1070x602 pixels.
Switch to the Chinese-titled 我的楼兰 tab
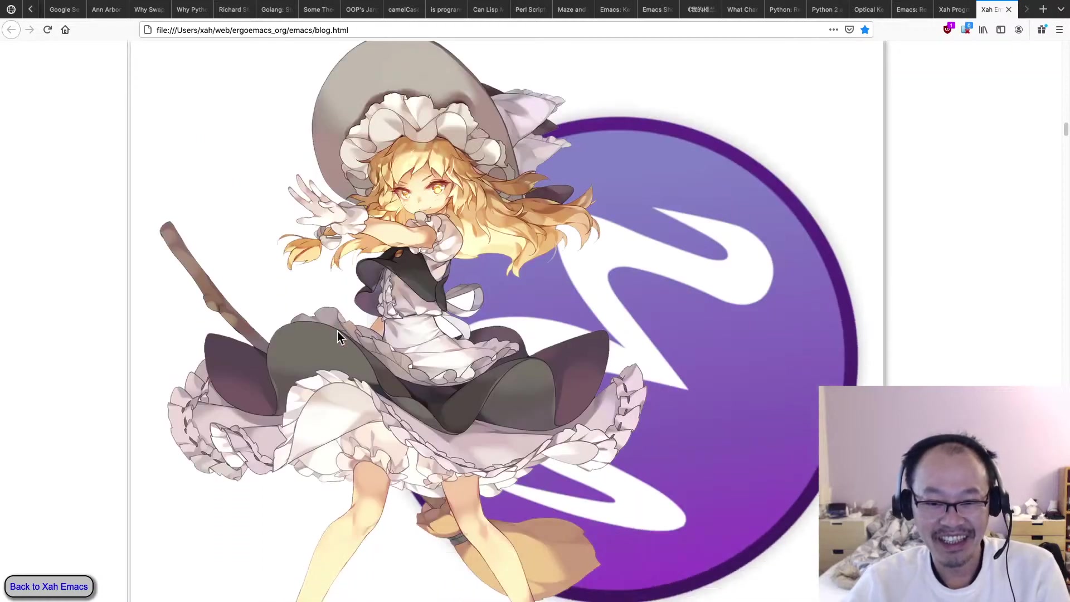point(700,9)
